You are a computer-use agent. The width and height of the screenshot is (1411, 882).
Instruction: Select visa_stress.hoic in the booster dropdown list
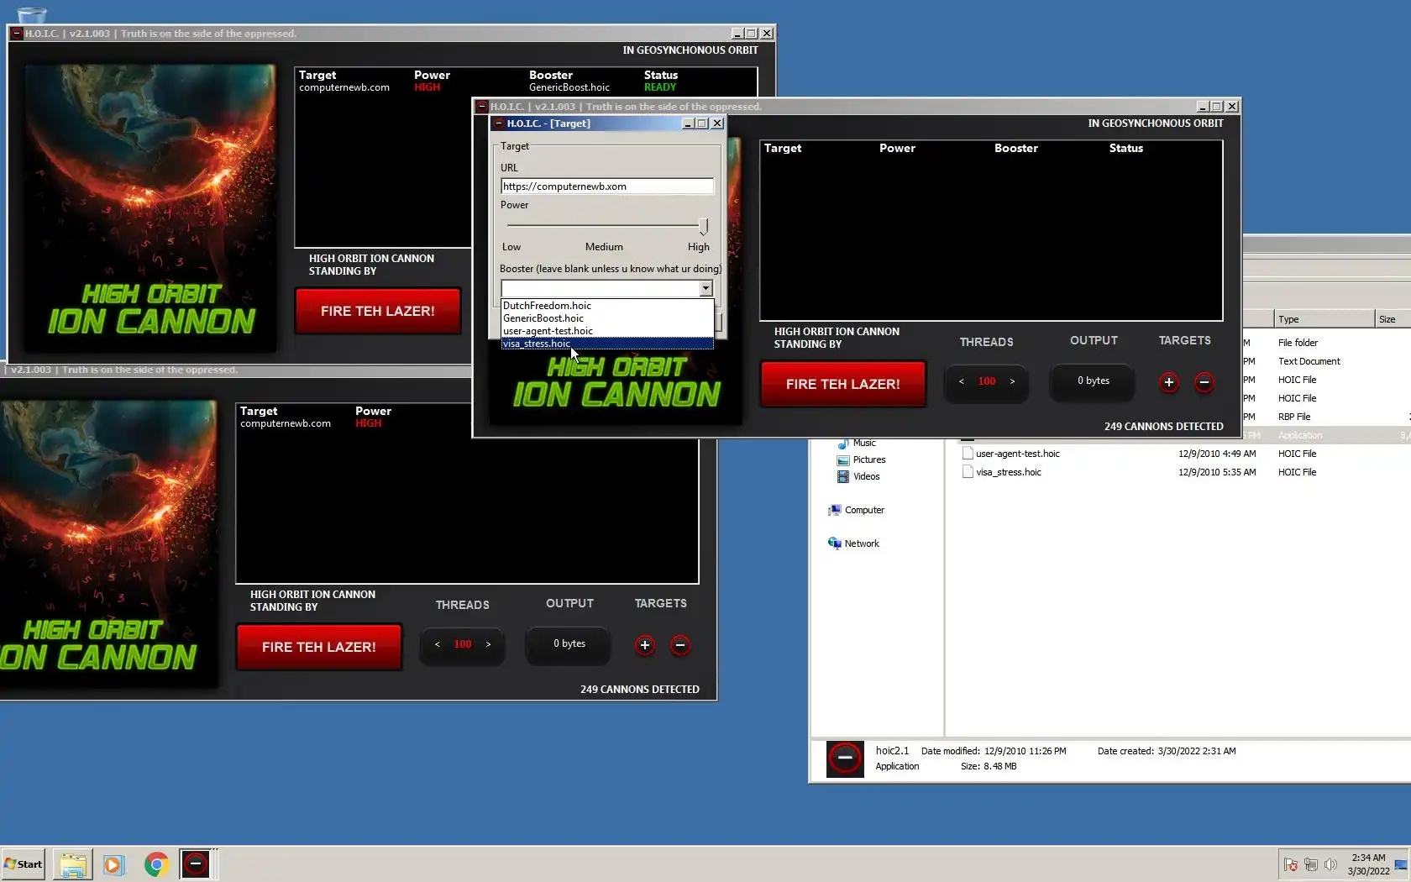606,344
